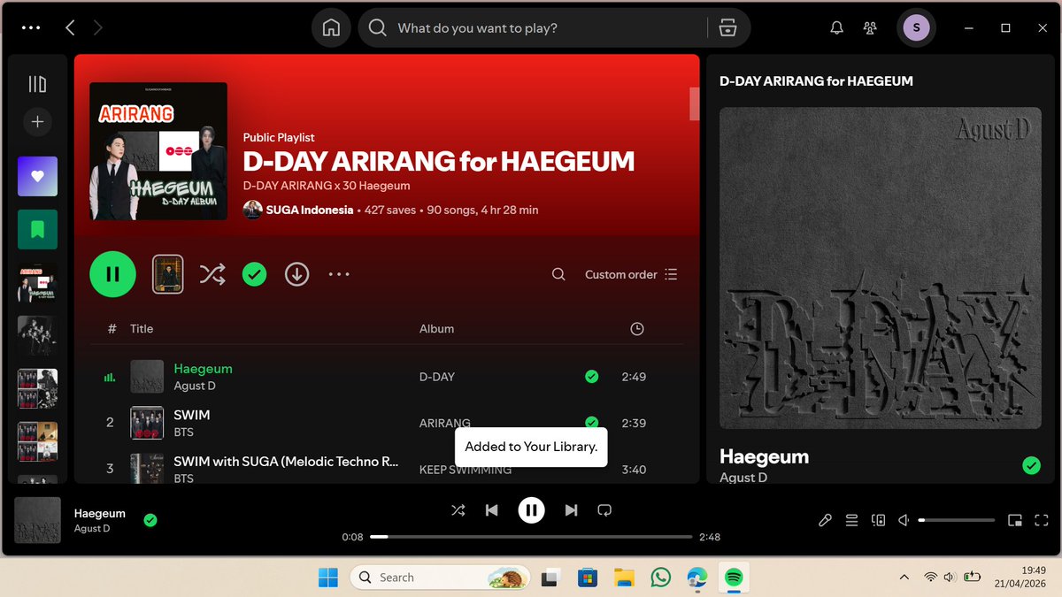Toggle saved checkmark on SWIM row
1062x597 pixels.
coord(591,422)
